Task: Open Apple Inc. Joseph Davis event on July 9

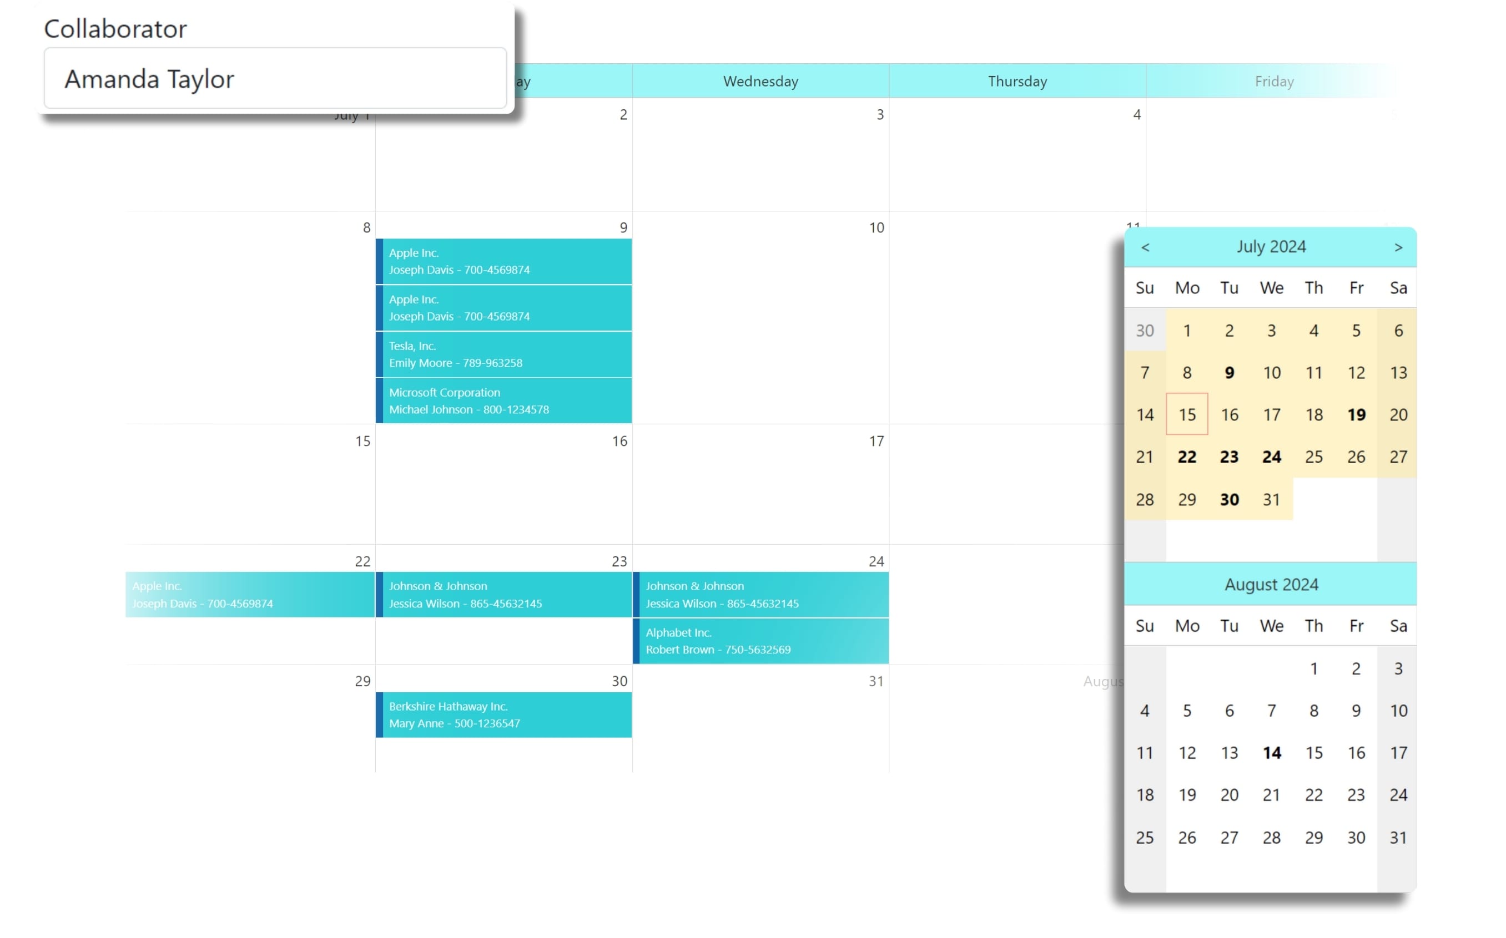Action: pyautogui.click(x=503, y=261)
